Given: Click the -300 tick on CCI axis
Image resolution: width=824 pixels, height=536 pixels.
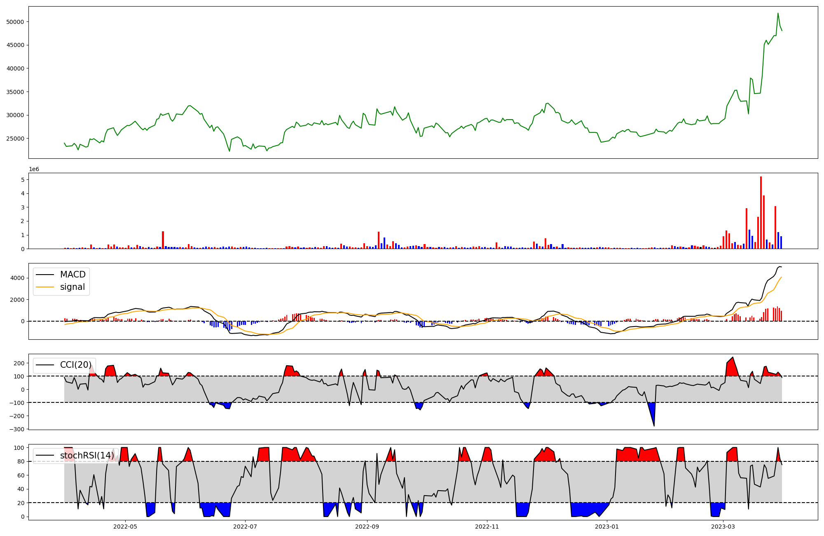Looking at the screenshot, I should pos(16,429).
